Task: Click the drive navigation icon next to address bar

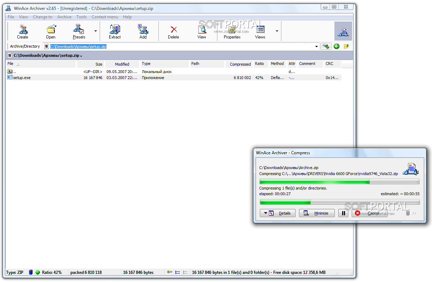Action: point(326,46)
